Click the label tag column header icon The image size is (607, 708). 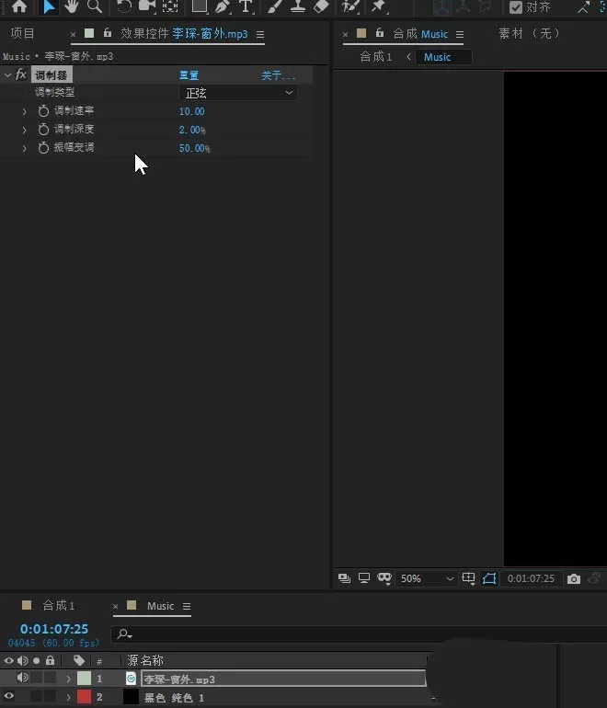click(79, 660)
